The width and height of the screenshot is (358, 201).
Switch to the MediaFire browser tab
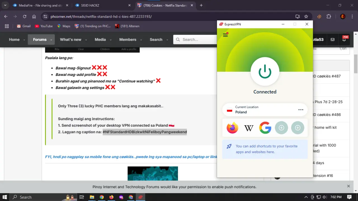point(40,5)
